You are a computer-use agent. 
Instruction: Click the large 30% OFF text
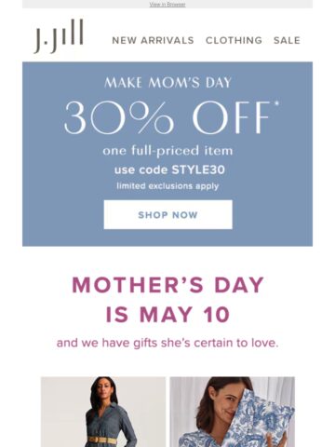[x=167, y=118]
